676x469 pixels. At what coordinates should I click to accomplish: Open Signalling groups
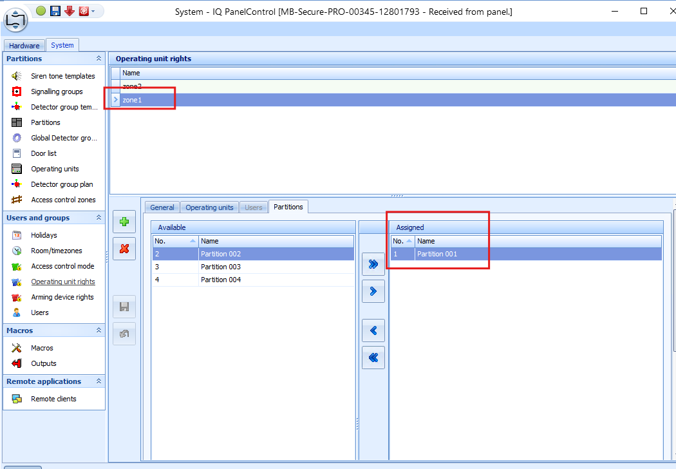coord(57,91)
